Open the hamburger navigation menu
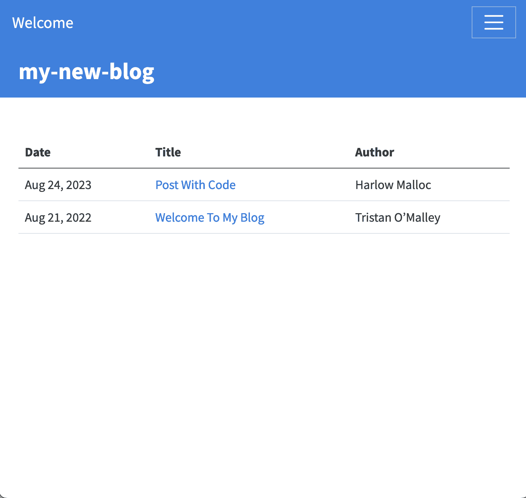Image resolution: width=526 pixels, height=498 pixels. (493, 22)
